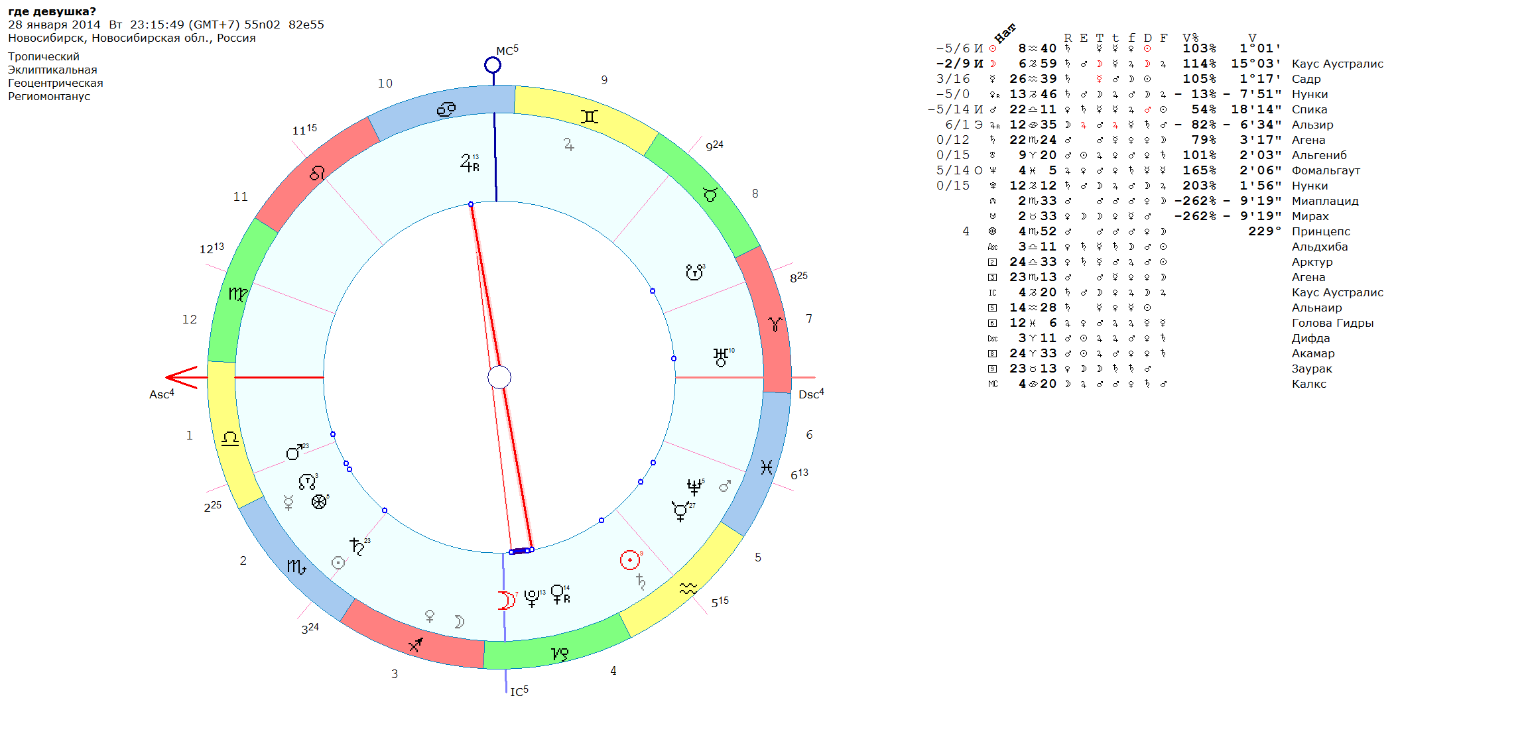Click the location text 'Новосибирск, Новосибирская обл.'
Viewport: 1522px width, 755px height.
point(111,38)
